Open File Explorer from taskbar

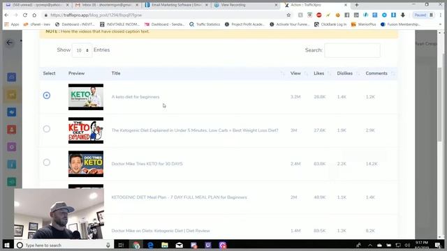pyautogui.click(x=165, y=245)
